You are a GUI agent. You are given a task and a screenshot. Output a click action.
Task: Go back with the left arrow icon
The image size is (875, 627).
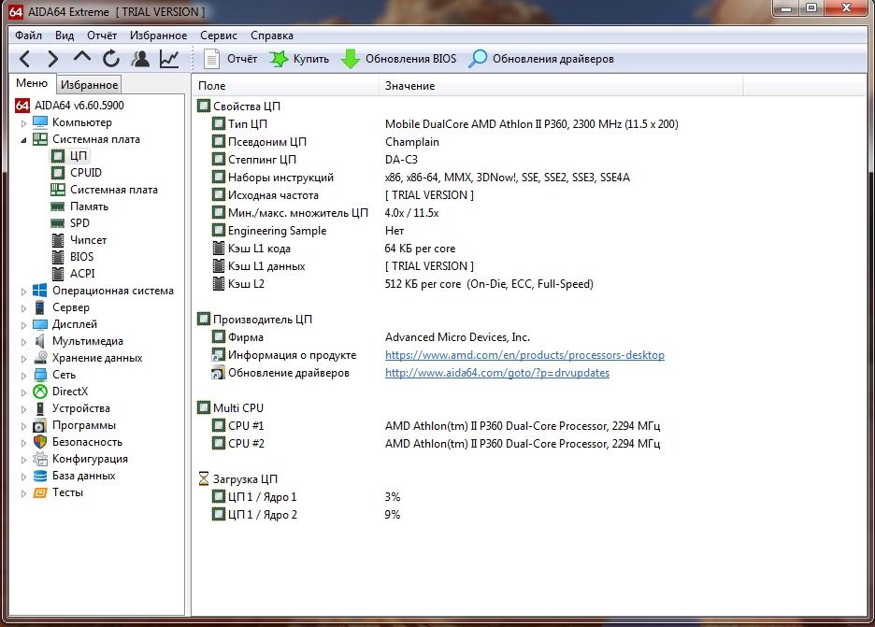24,59
